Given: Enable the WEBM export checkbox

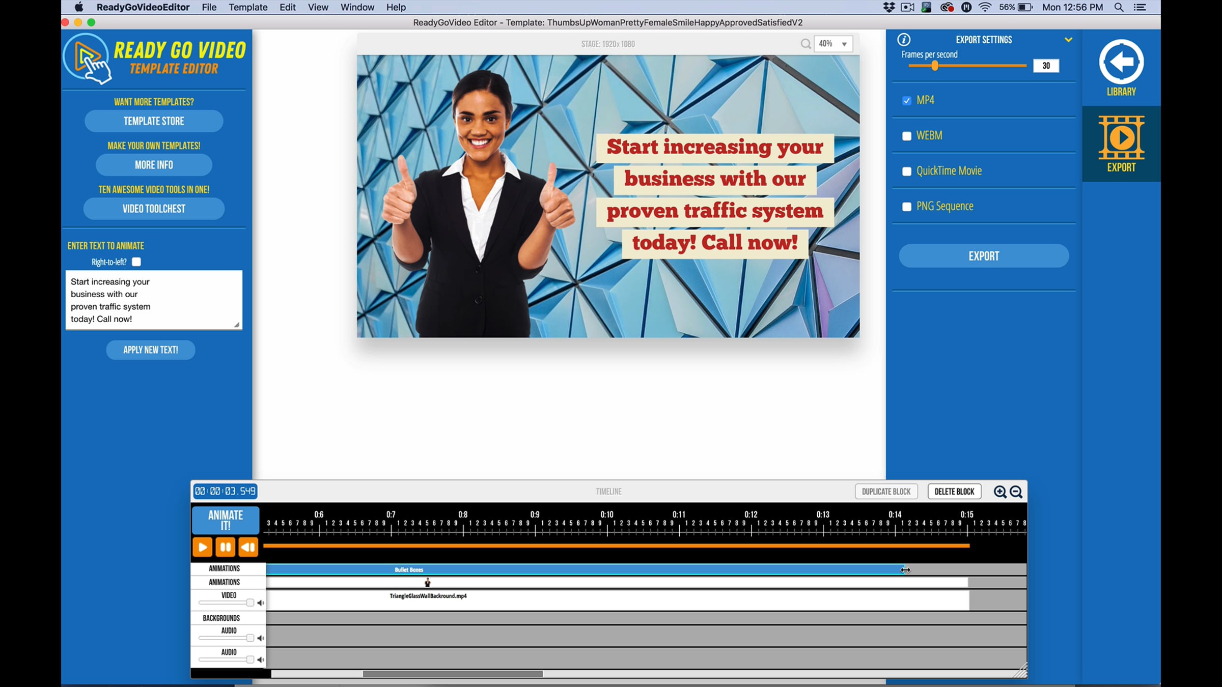Looking at the screenshot, I should coord(906,136).
